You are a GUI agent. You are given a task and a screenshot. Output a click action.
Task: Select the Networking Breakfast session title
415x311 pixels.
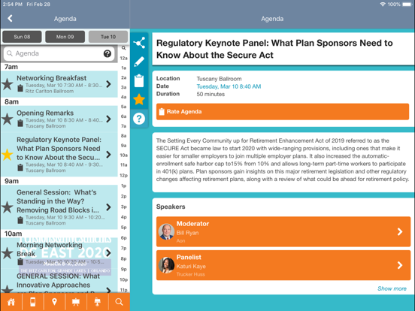(51, 78)
